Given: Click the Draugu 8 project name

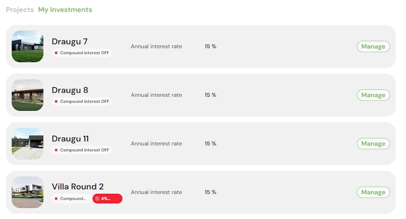Looking at the screenshot, I should pyautogui.click(x=70, y=90).
